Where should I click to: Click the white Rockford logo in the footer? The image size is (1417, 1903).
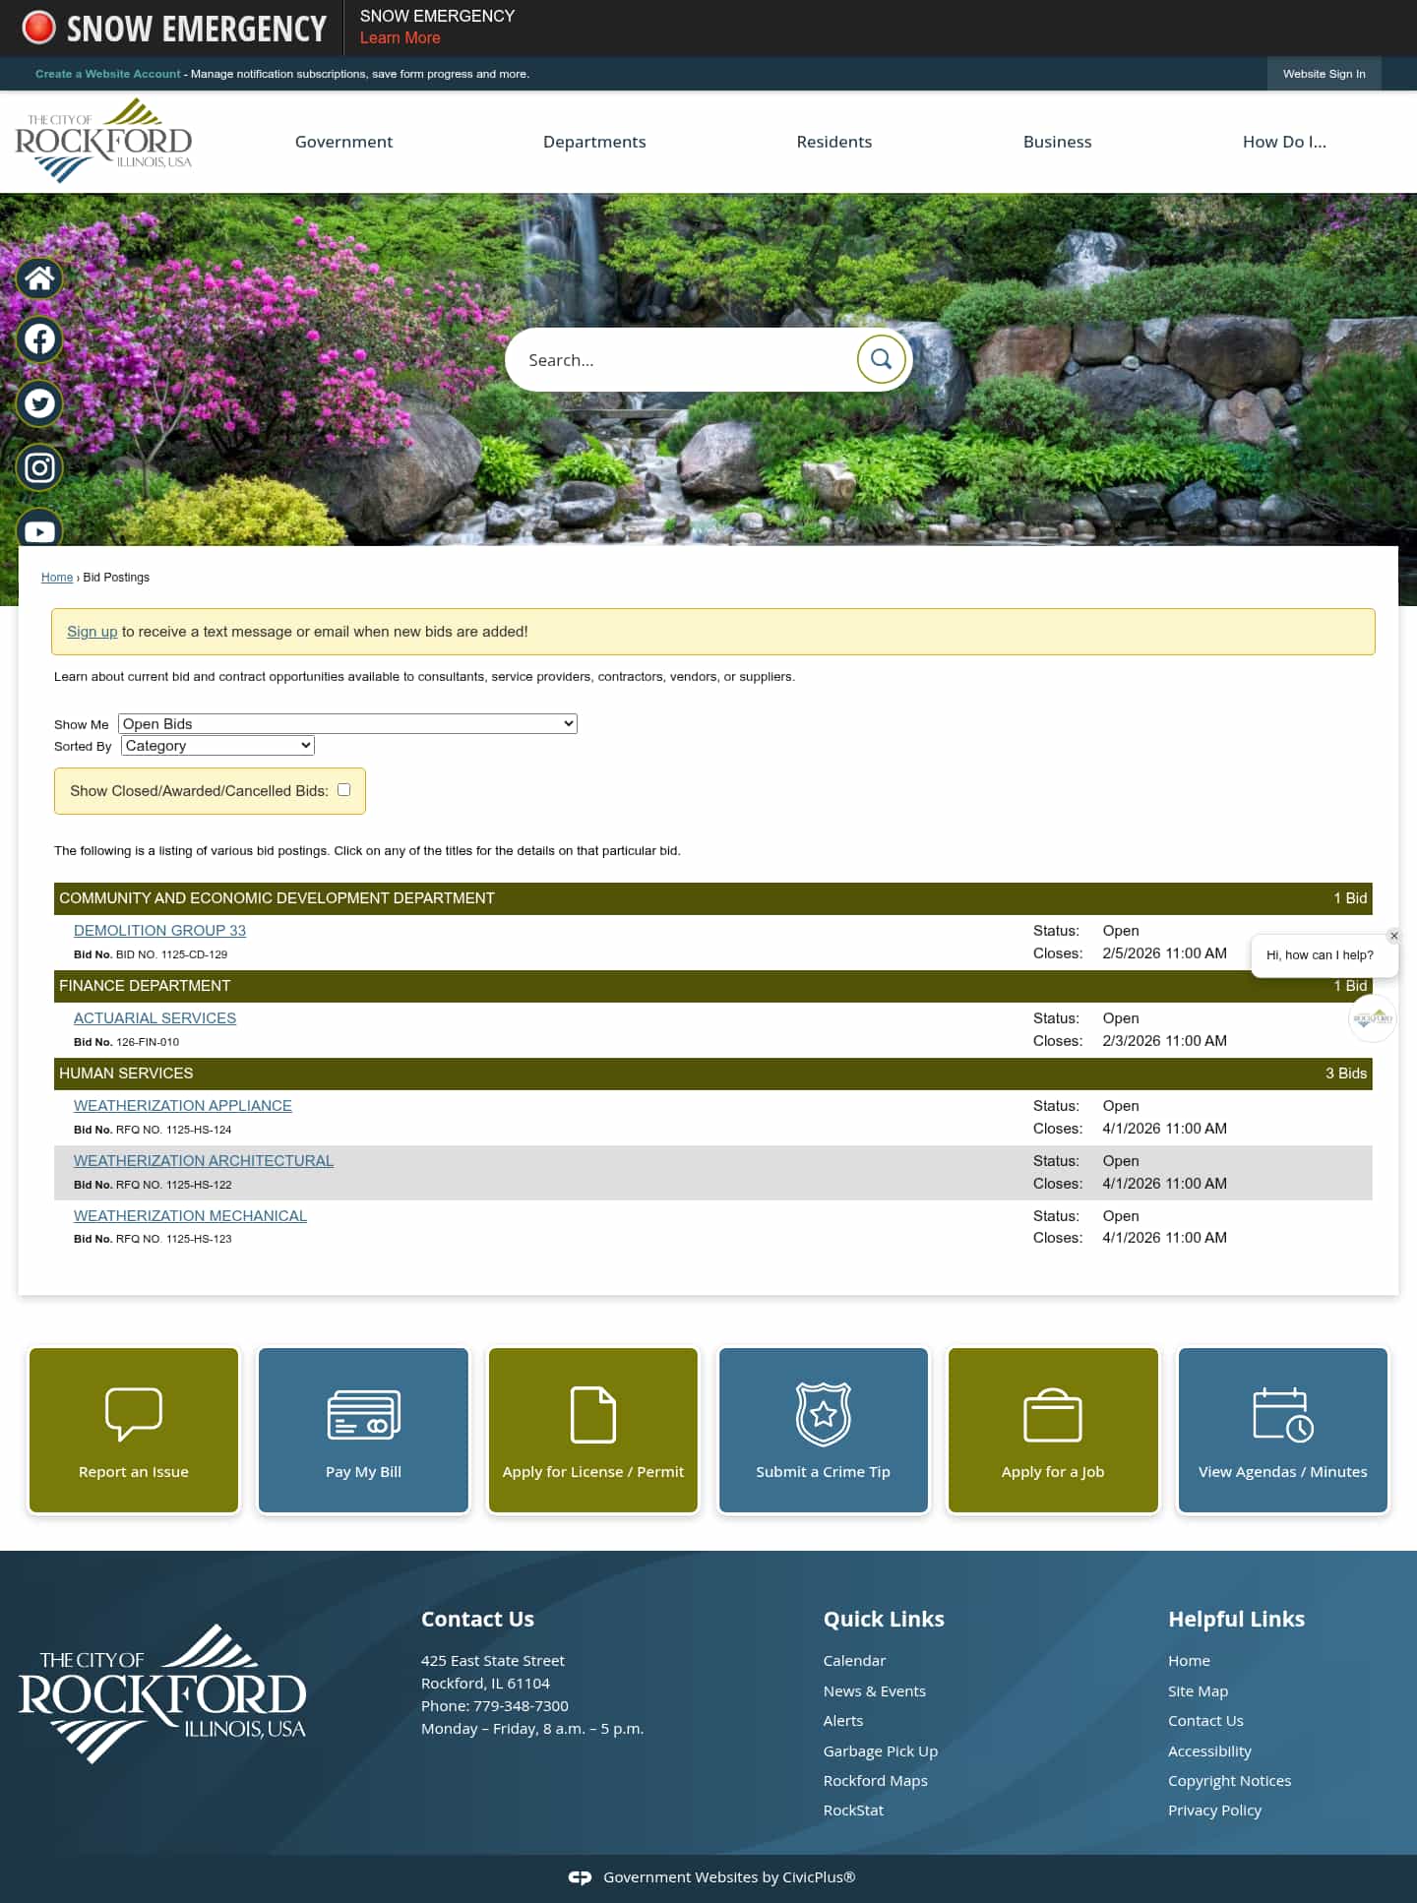coord(162,1693)
